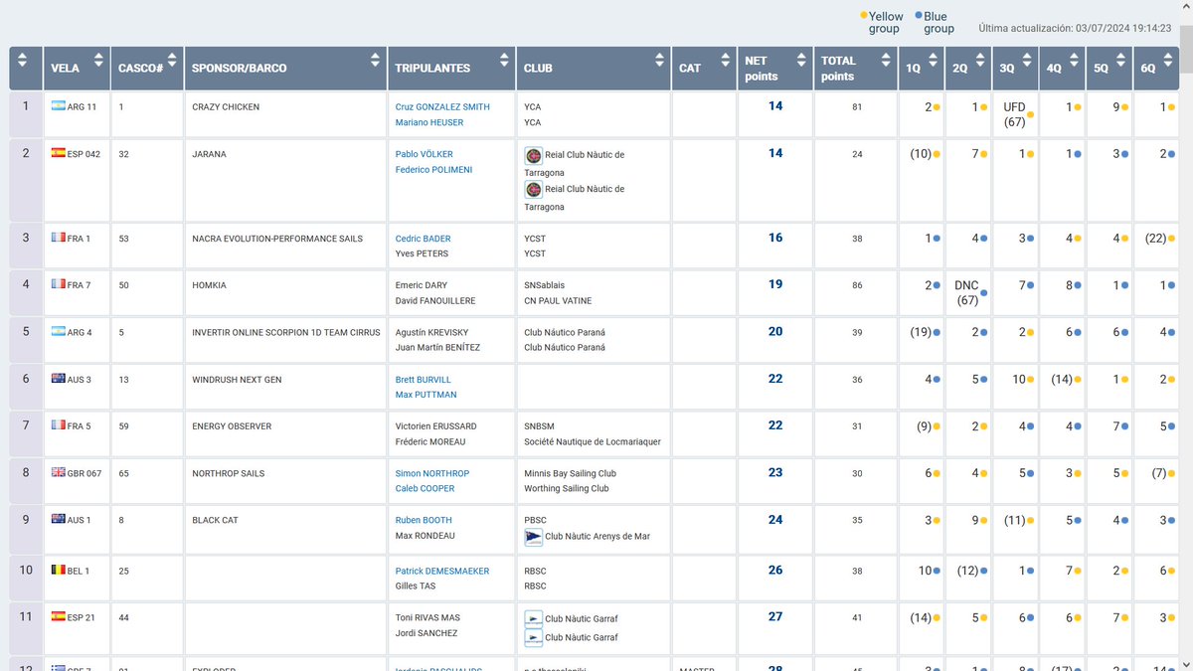Select the HOMKIA boat name
Viewport: 1193px width, 671px height.
click(209, 285)
